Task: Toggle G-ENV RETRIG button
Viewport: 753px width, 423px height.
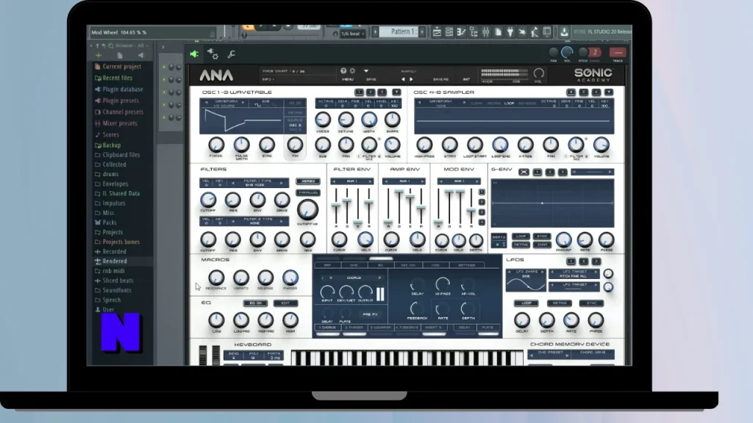Action: [521, 245]
